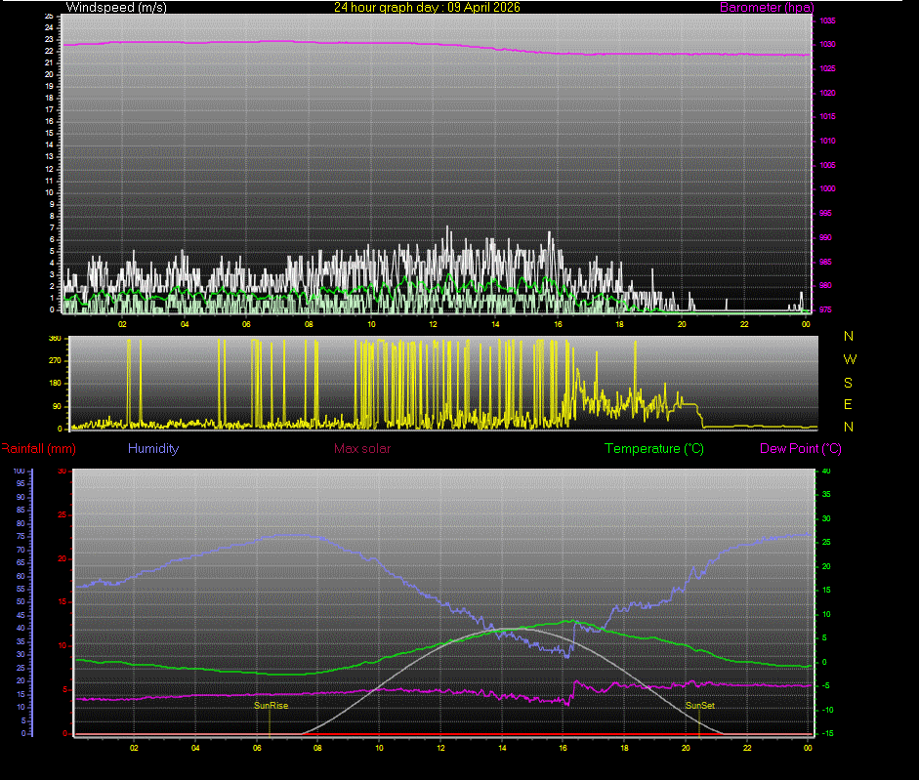Viewport: 919px width, 780px height.
Task: Click the Humidity legend label
Action: pos(152,448)
